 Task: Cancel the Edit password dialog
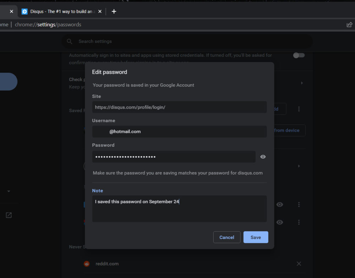point(226,237)
